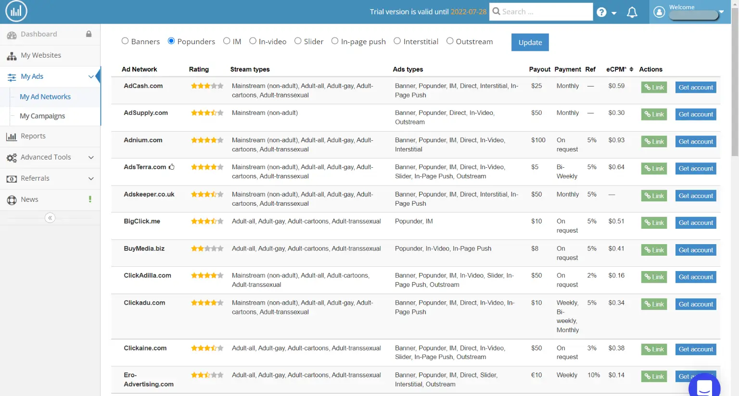Viewport: 739px width, 396px height.
Task: Click the Adnium.com network name
Action: (x=143, y=140)
